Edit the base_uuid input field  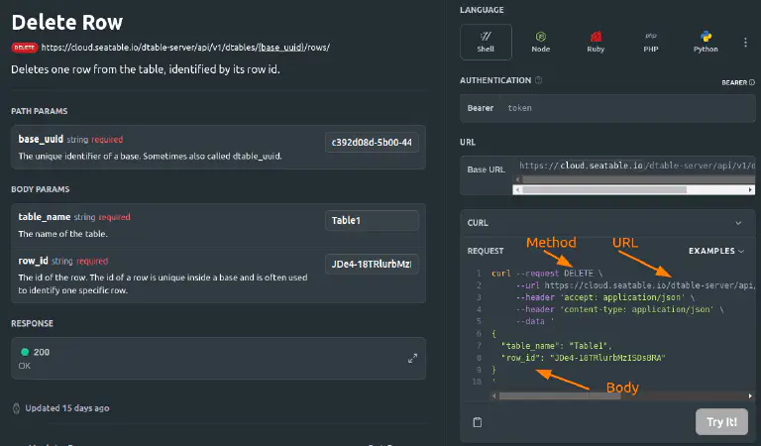pyautogui.click(x=372, y=143)
